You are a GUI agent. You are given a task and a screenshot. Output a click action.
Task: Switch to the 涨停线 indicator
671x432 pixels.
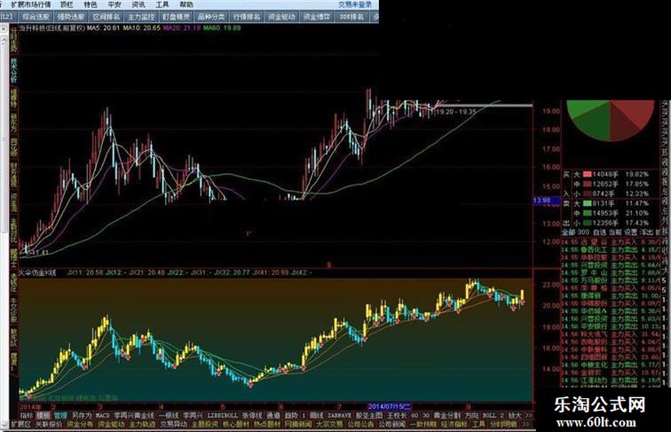[251, 415]
